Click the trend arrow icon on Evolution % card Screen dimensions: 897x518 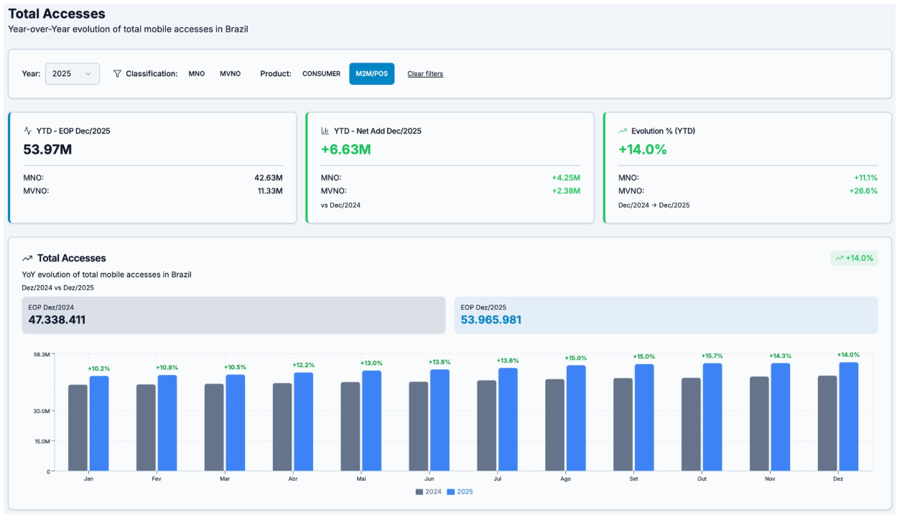pos(623,131)
